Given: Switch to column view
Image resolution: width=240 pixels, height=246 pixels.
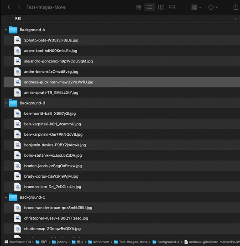Looking at the screenshot, I should [161, 7].
